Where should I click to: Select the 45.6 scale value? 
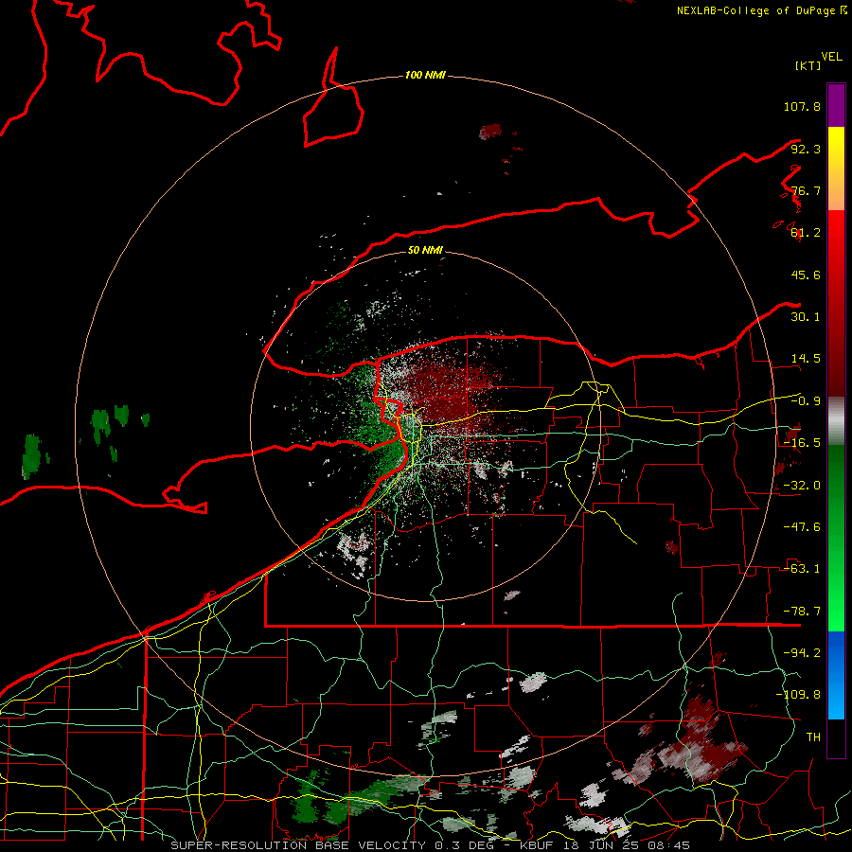coord(806,275)
